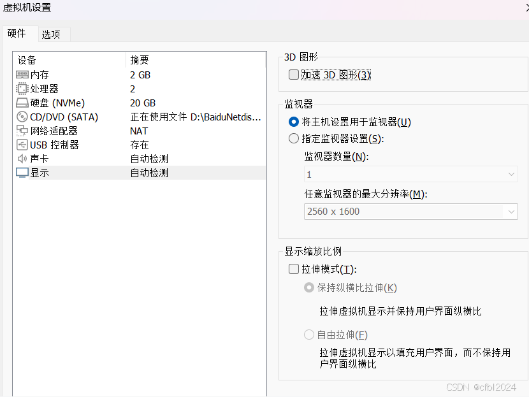Select the USB 控制器 row label

tap(55, 145)
